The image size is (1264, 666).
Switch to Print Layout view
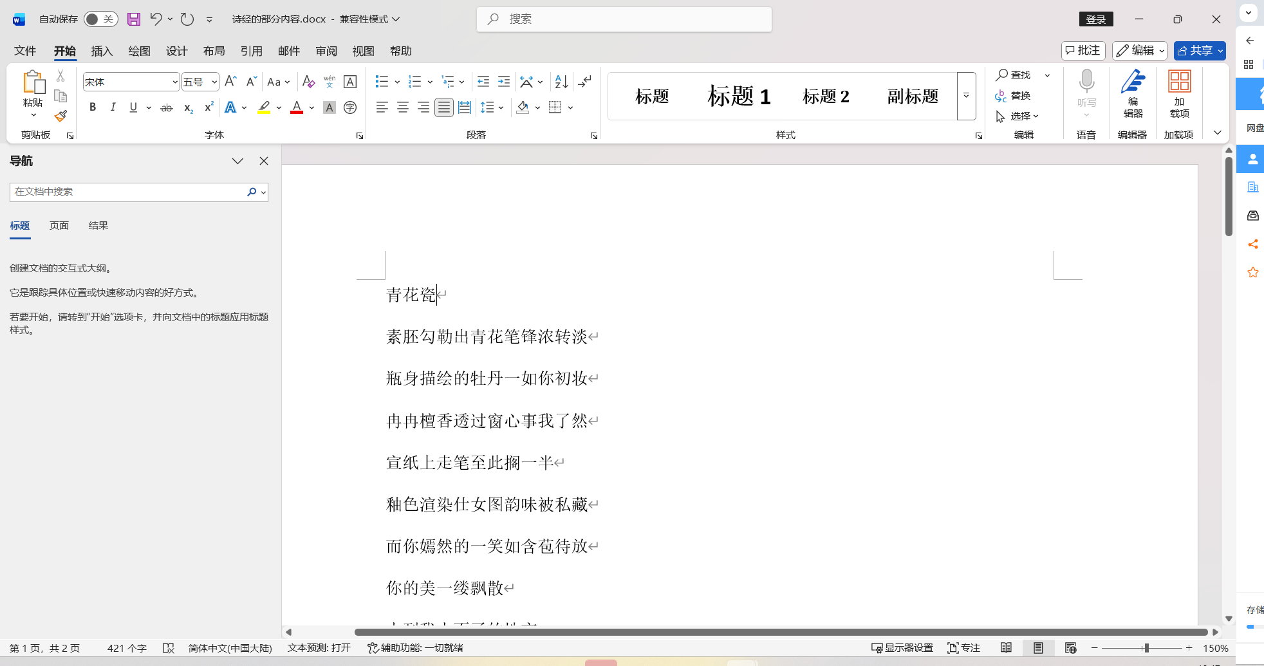click(x=1038, y=648)
